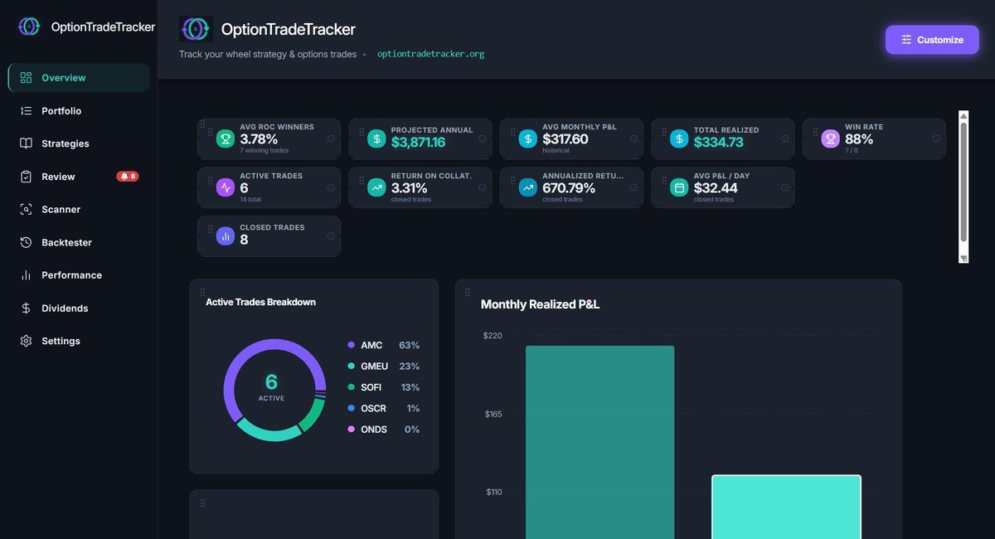Viewport: 995px width, 539px height.
Task: Click the GMEU legend entry
Action: tap(384, 367)
